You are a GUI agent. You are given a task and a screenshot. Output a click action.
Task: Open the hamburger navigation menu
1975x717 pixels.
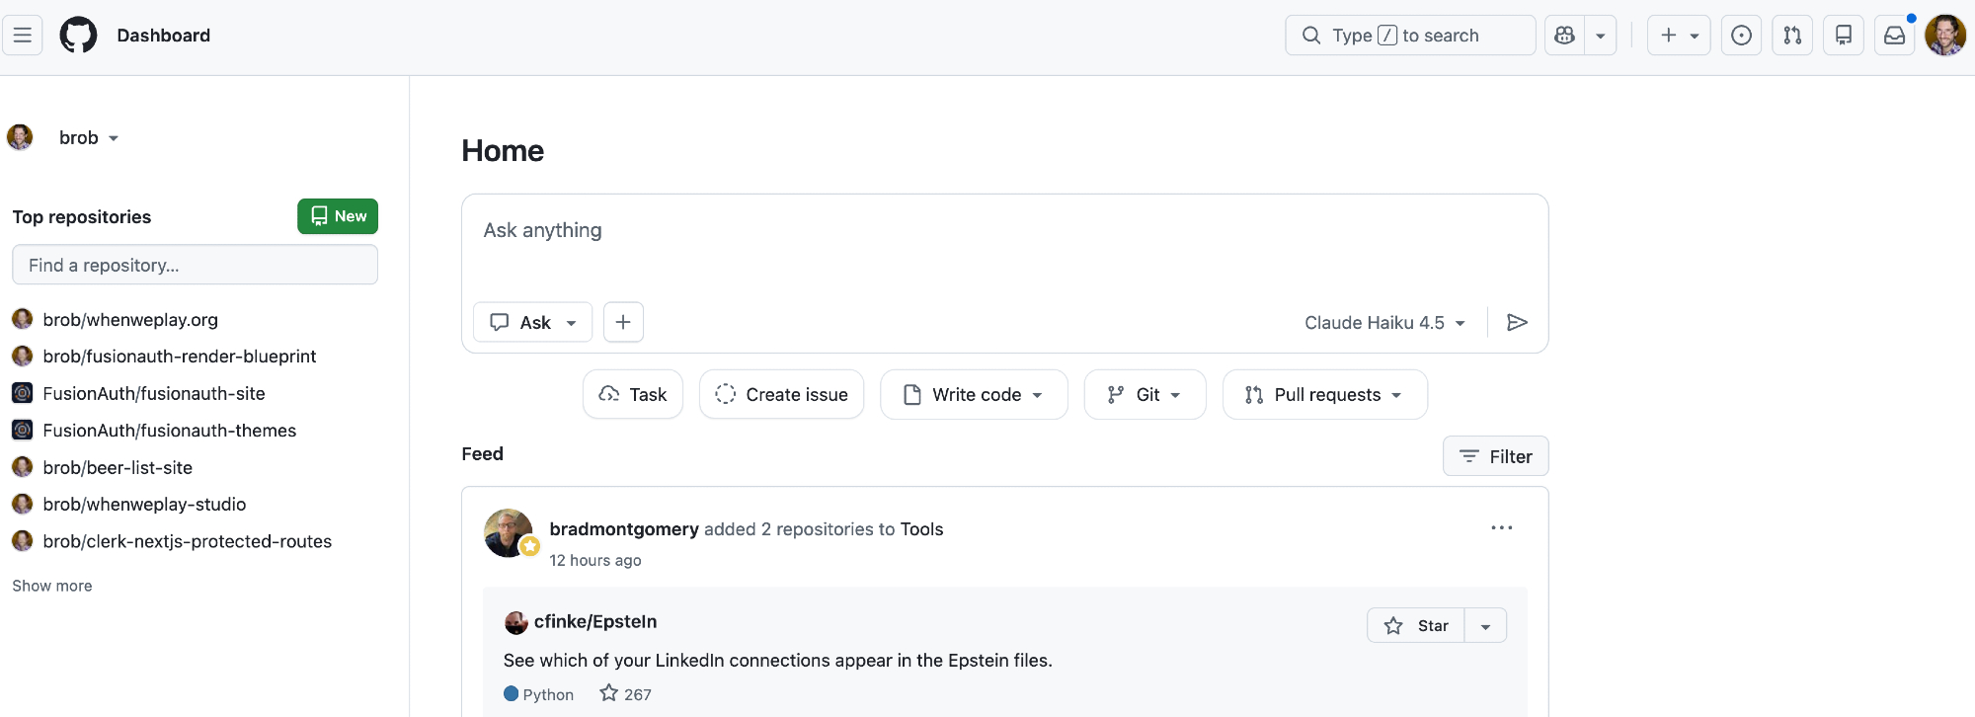[22, 36]
